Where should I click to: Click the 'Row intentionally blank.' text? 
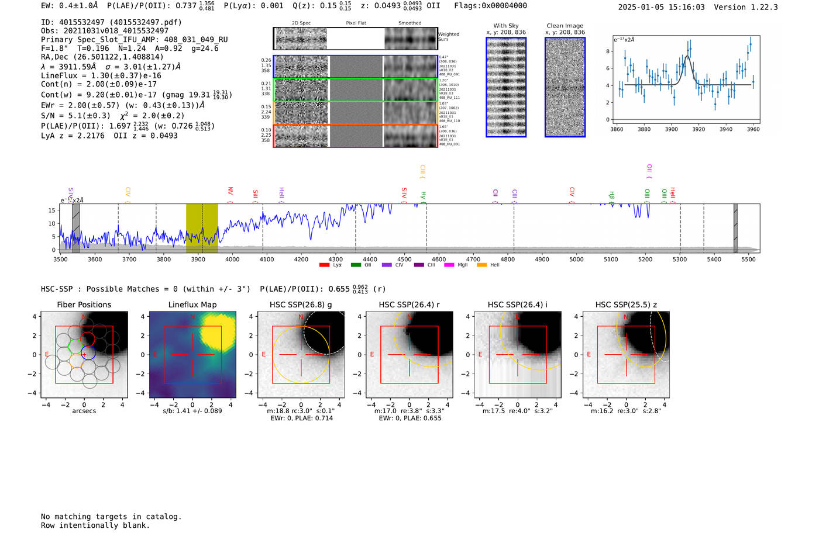coord(95,525)
